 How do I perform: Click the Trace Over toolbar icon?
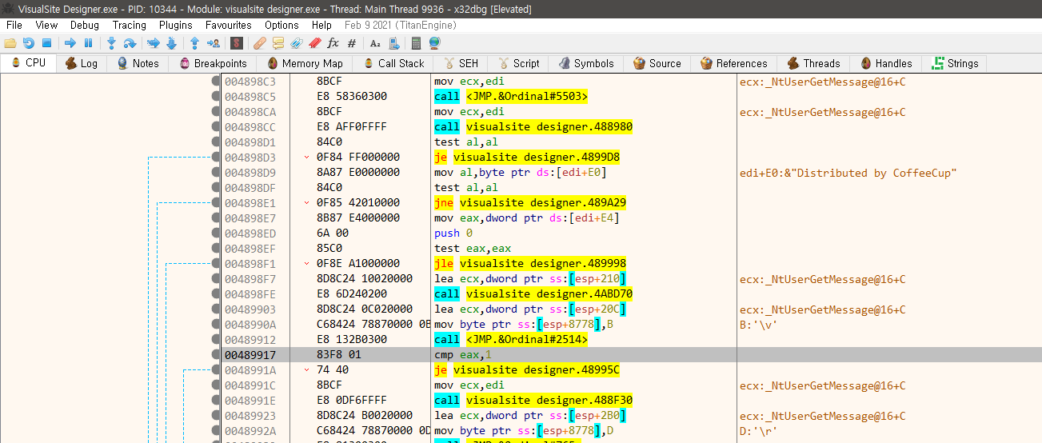click(171, 43)
